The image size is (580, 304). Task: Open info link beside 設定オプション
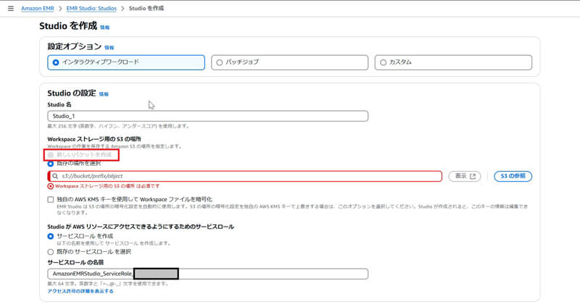pyautogui.click(x=109, y=48)
